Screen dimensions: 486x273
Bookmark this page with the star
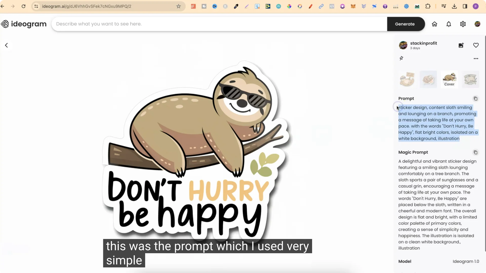178,6
